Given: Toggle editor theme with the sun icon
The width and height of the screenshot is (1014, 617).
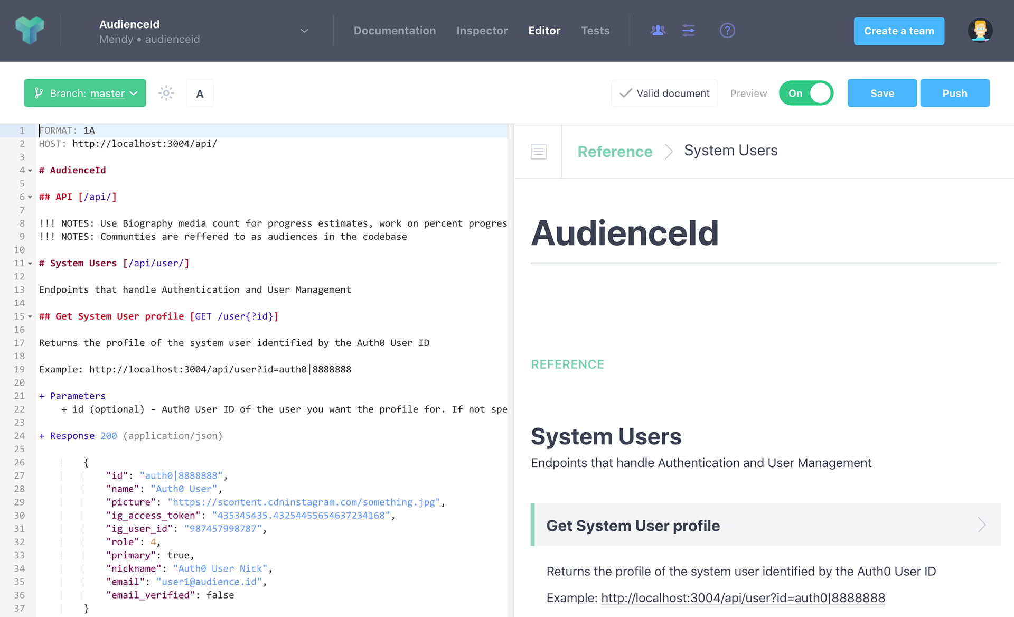Looking at the screenshot, I should tap(166, 94).
